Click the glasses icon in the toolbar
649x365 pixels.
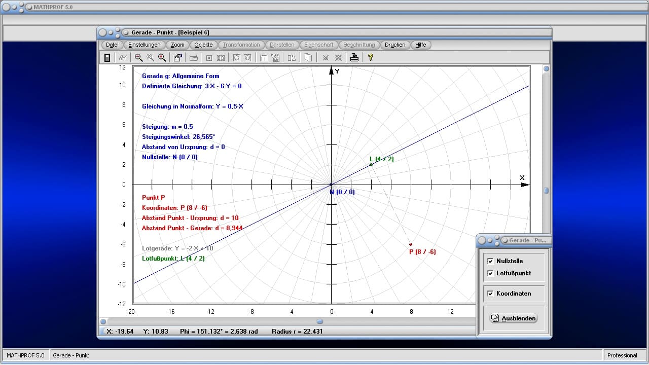(122, 58)
